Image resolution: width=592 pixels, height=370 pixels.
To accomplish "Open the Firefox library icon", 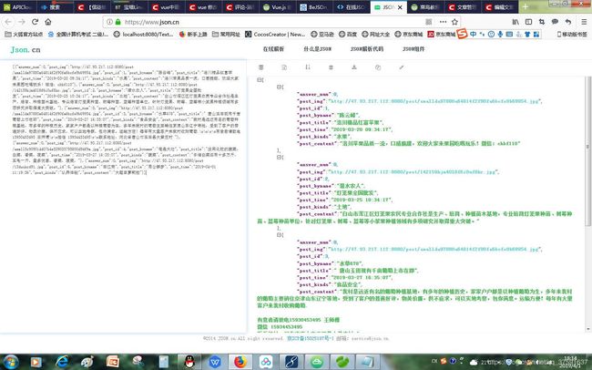I will point(515,22).
